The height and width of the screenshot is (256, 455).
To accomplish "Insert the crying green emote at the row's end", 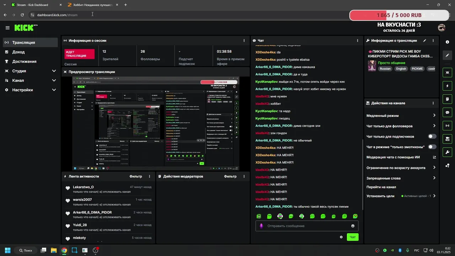I will (355, 216).
